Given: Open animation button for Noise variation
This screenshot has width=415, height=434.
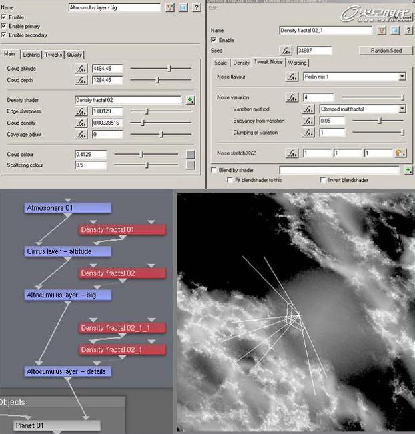Looking at the screenshot, I should pos(292,97).
